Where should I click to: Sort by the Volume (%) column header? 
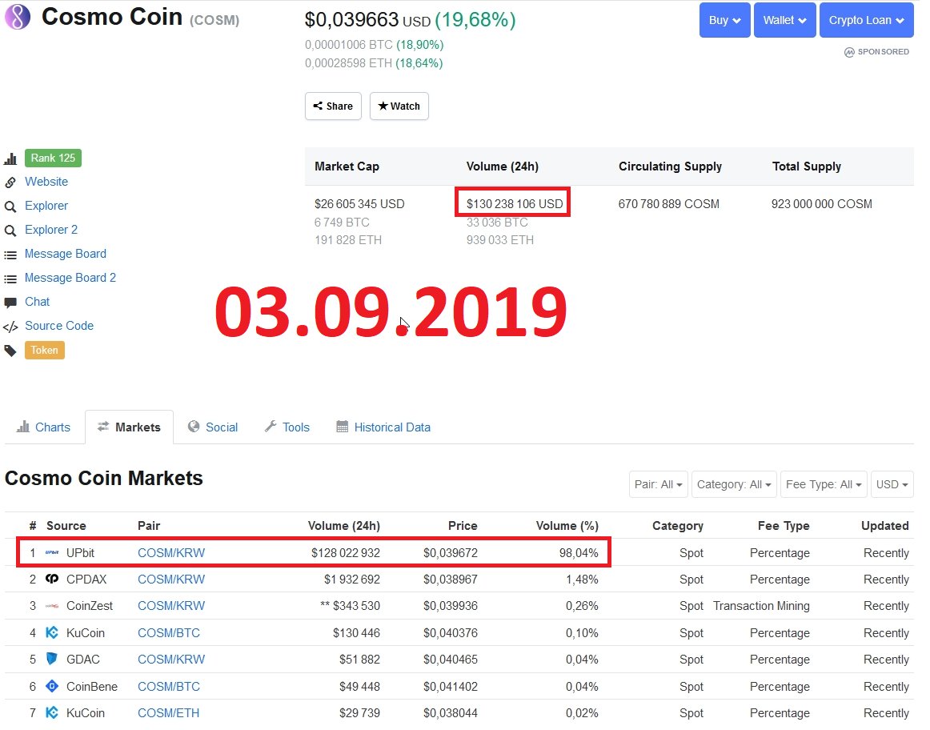(567, 525)
